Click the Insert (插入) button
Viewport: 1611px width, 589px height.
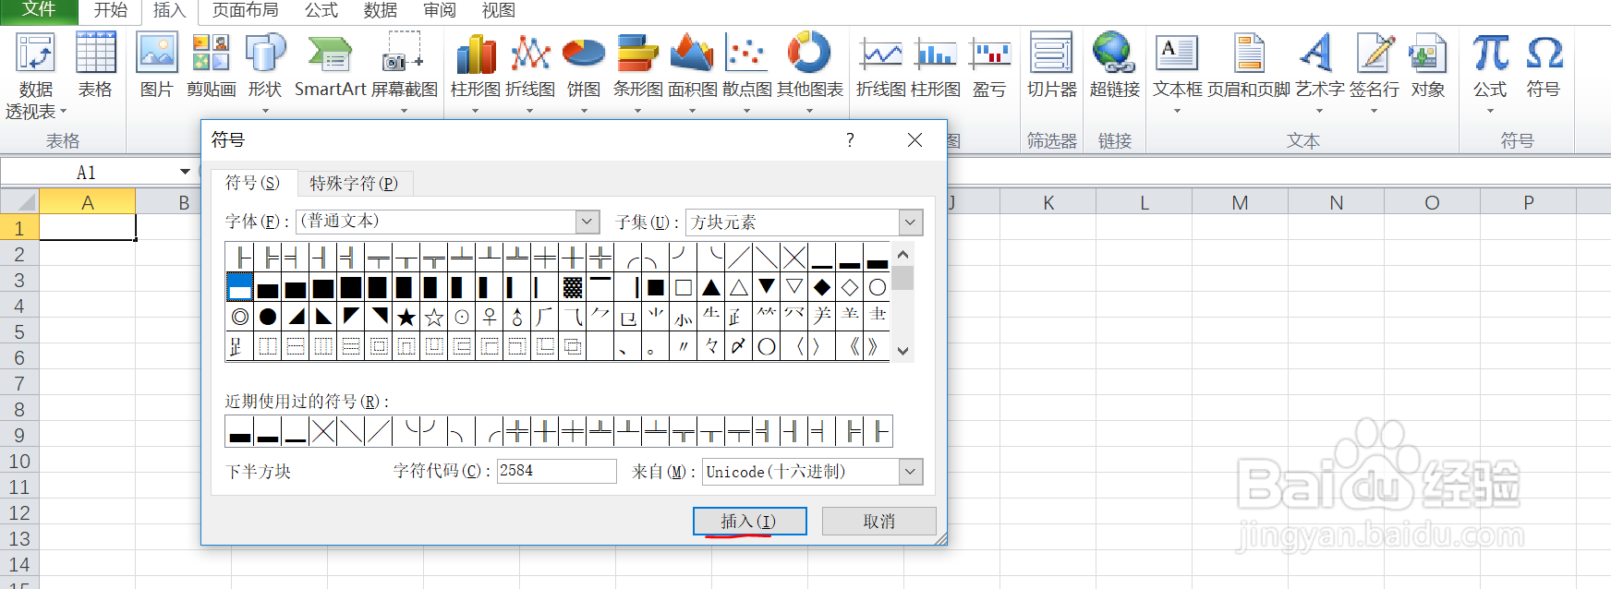[x=749, y=522]
